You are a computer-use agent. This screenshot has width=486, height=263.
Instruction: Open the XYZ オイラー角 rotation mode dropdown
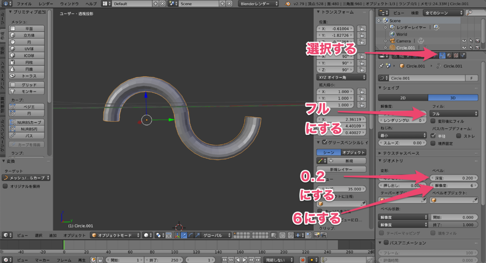click(341, 77)
